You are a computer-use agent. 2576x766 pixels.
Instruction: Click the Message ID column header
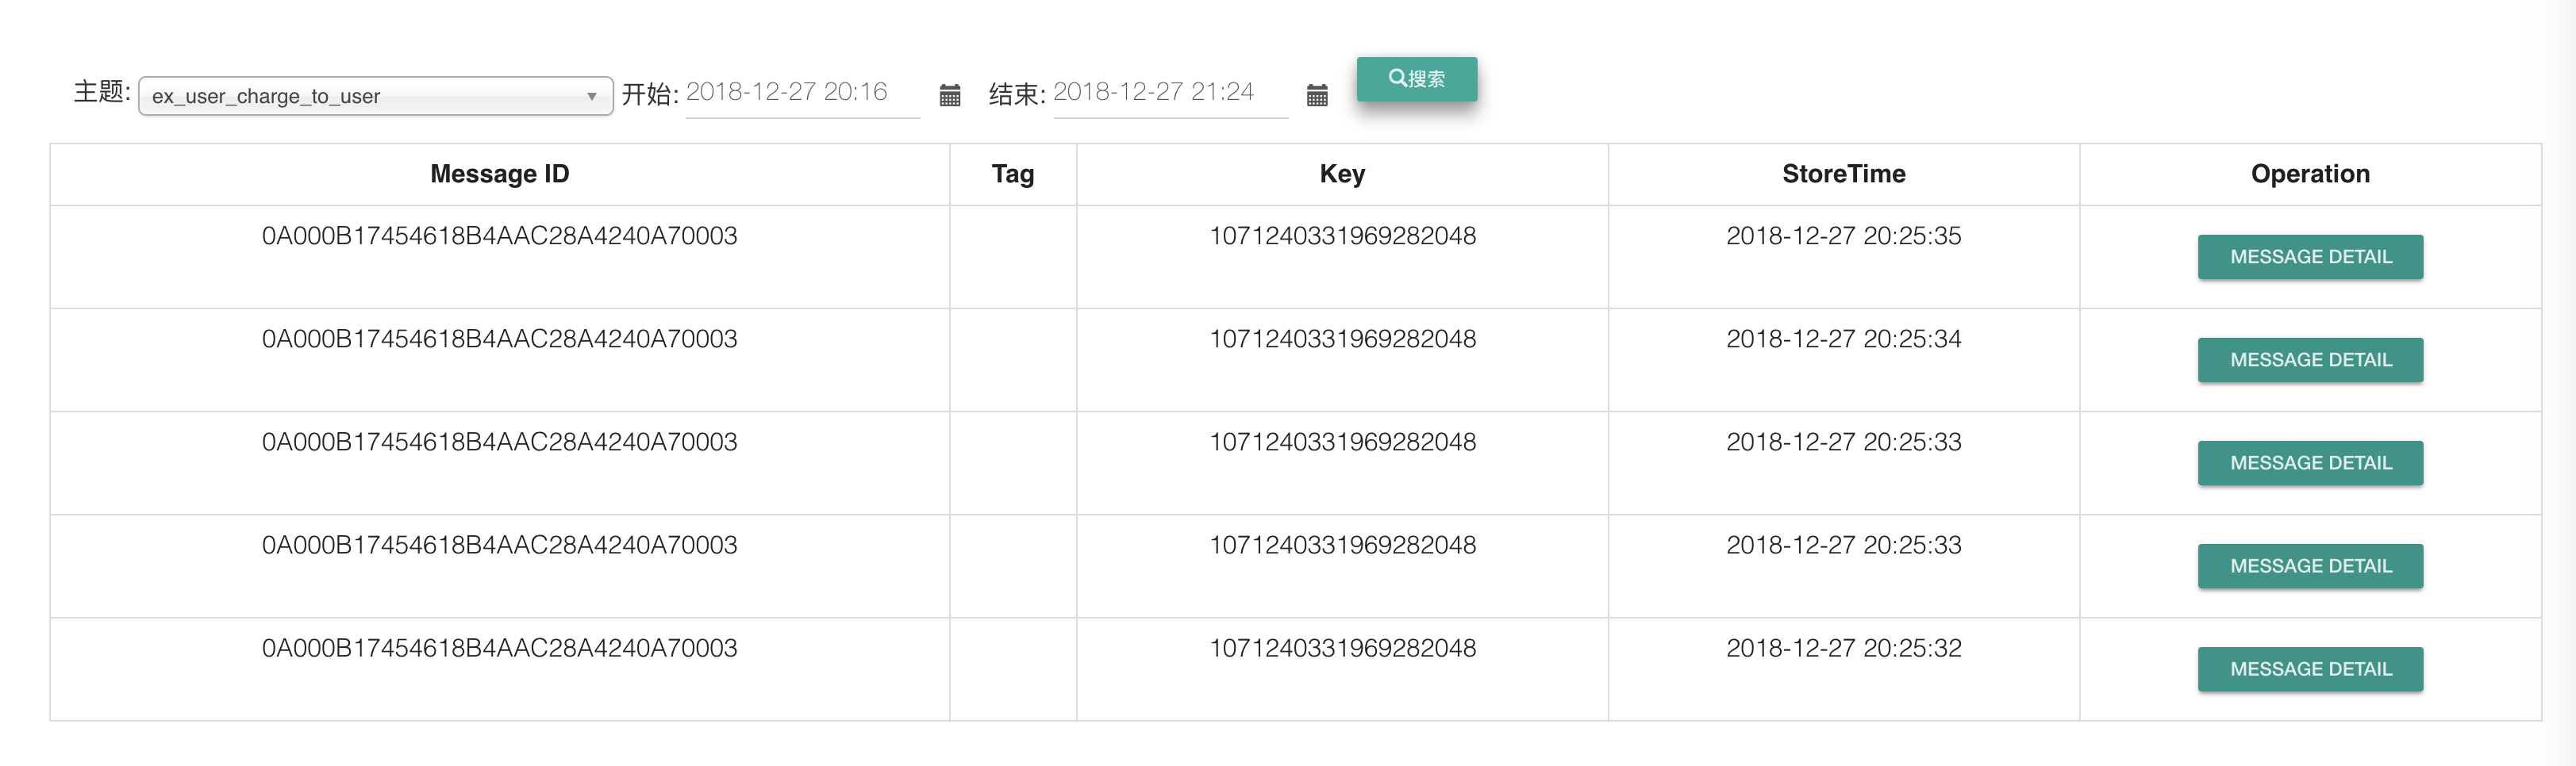pyautogui.click(x=498, y=173)
